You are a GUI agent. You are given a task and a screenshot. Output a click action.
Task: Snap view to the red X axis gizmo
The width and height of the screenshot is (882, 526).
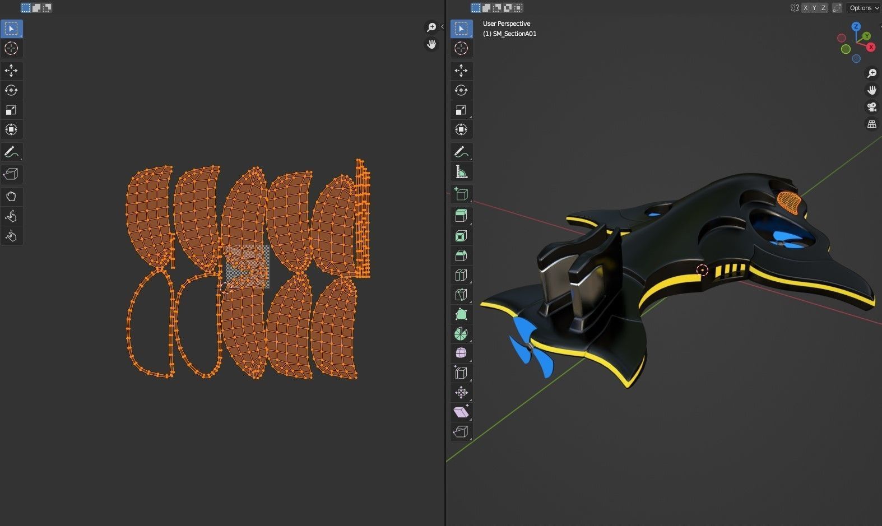tap(871, 47)
